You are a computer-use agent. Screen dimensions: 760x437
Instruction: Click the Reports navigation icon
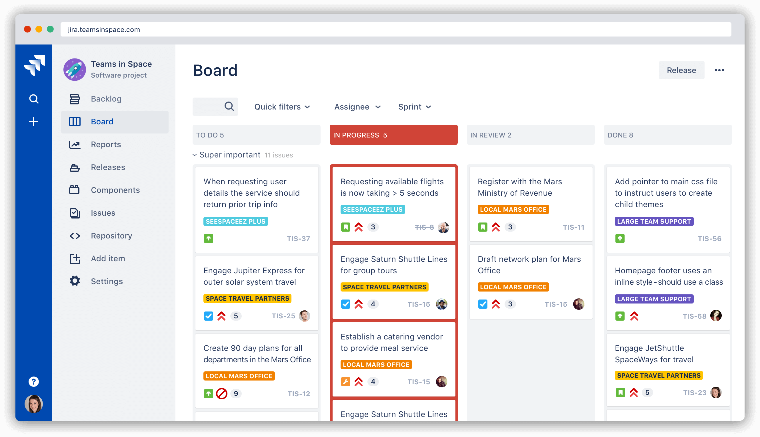(75, 144)
